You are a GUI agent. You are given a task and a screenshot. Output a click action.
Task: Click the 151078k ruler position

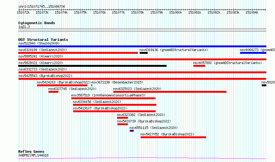tap(137, 12)
